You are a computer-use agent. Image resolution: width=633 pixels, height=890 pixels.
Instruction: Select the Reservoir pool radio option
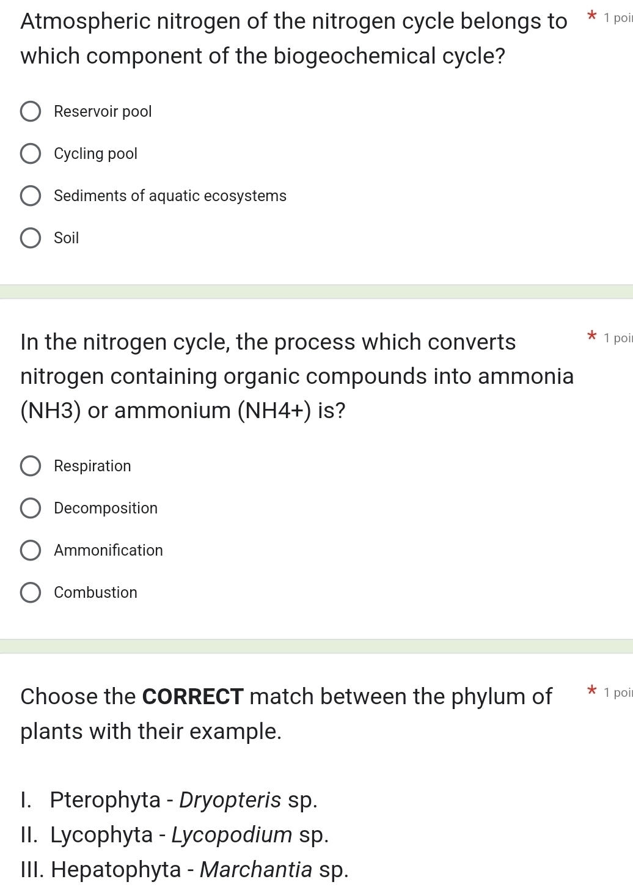coord(30,111)
